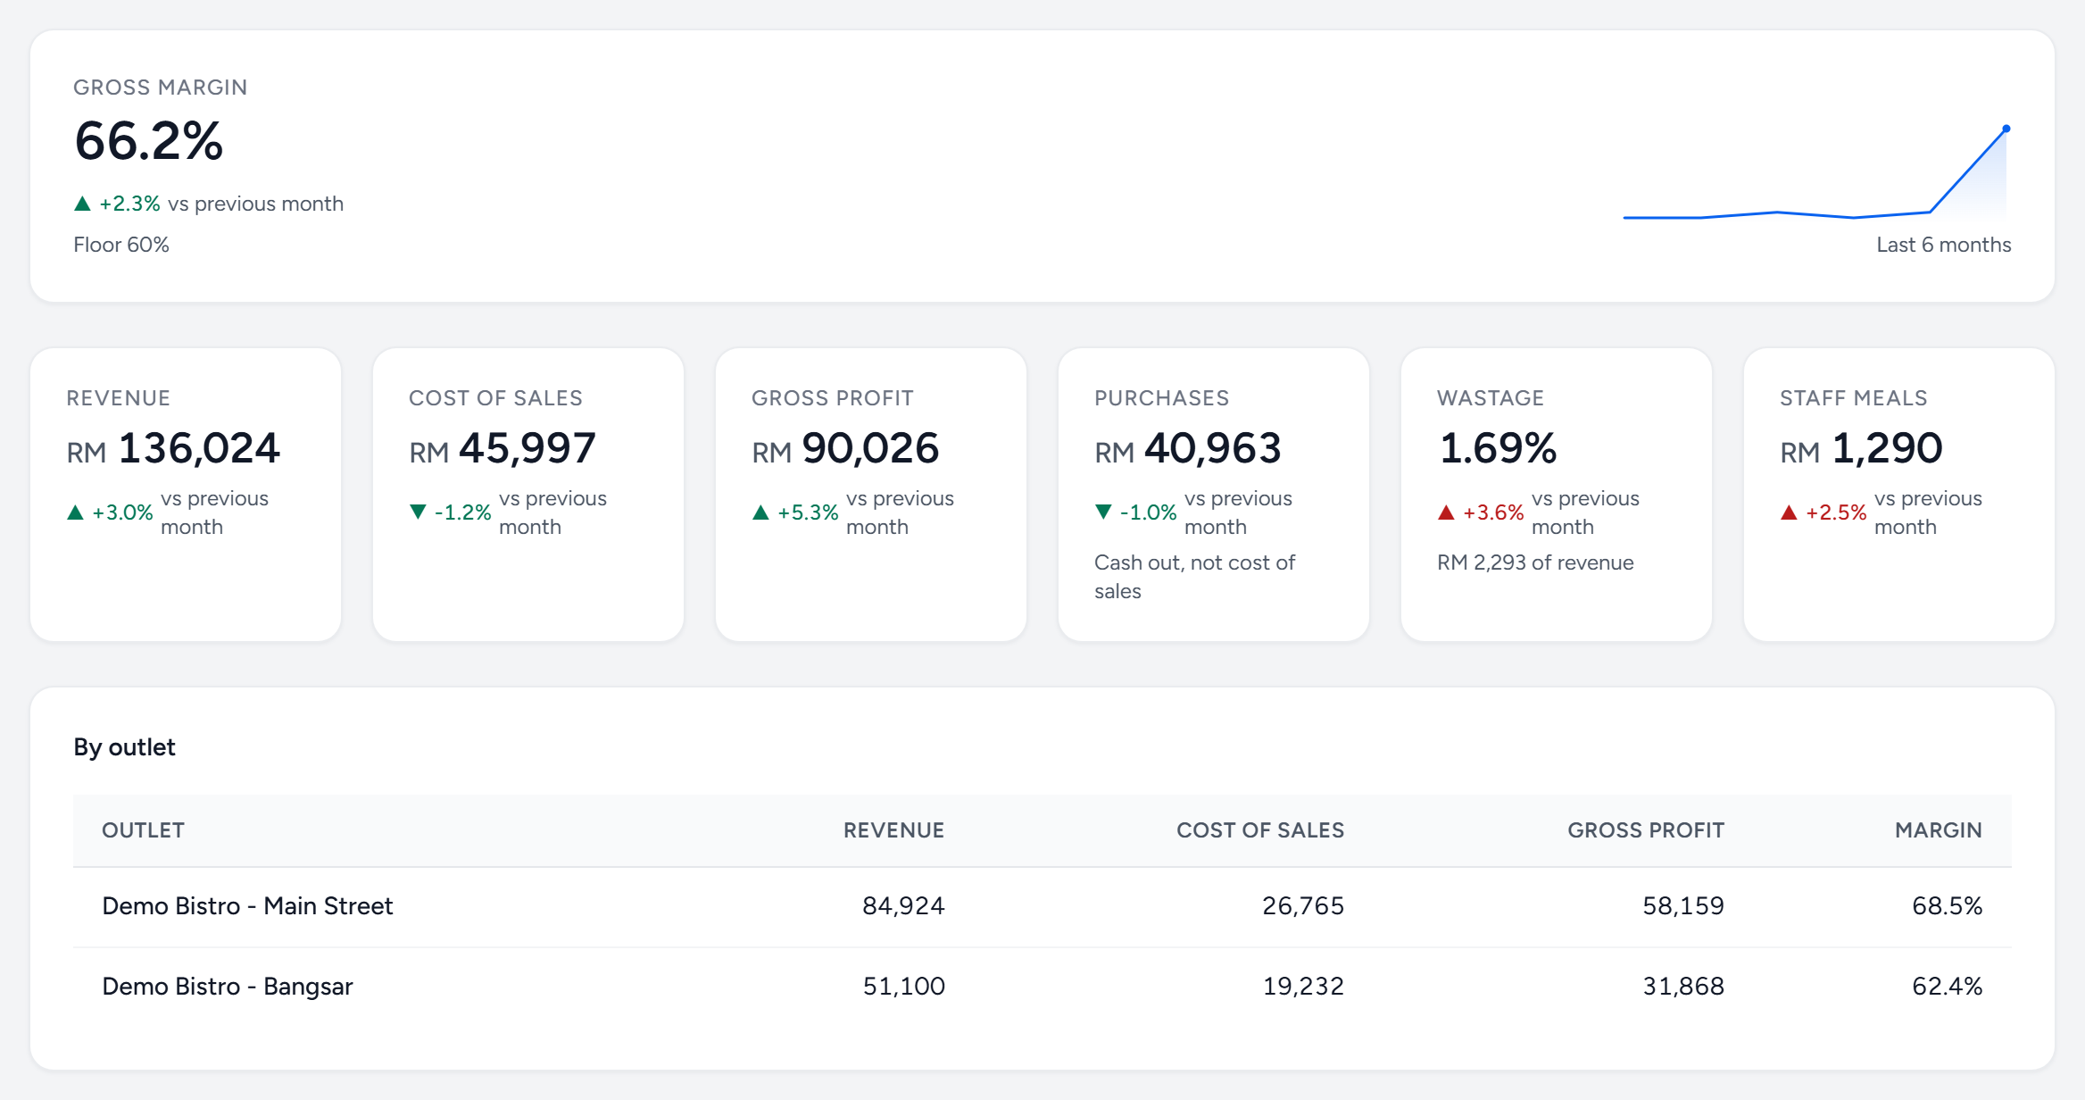Click the sparkline's latest data point dot
Viewport: 2085px width, 1100px height.
(2006, 129)
